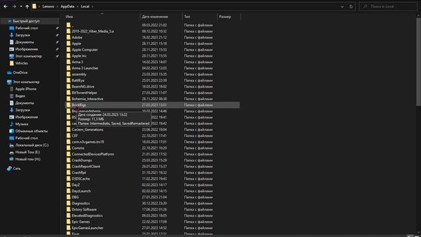Click Local in the address breadcrumb

pyautogui.click(x=85, y=7)
